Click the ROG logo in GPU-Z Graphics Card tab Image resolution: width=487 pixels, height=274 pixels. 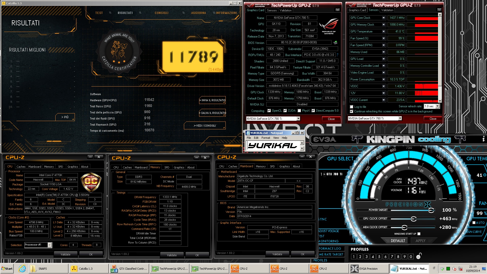click(328, 26)
